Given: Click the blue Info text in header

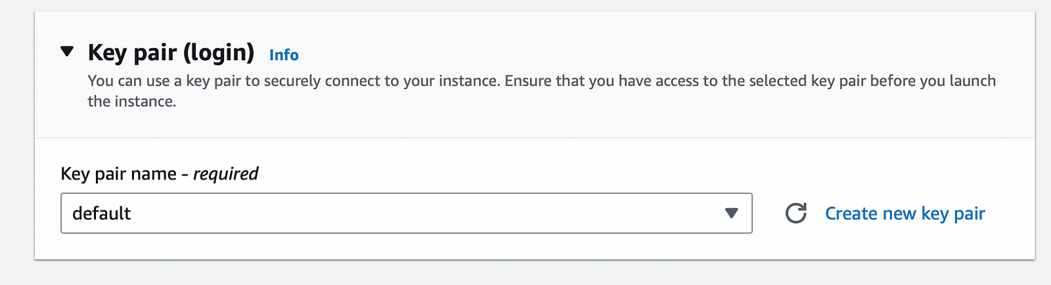Looking at the screenshot, I should 284,55.
